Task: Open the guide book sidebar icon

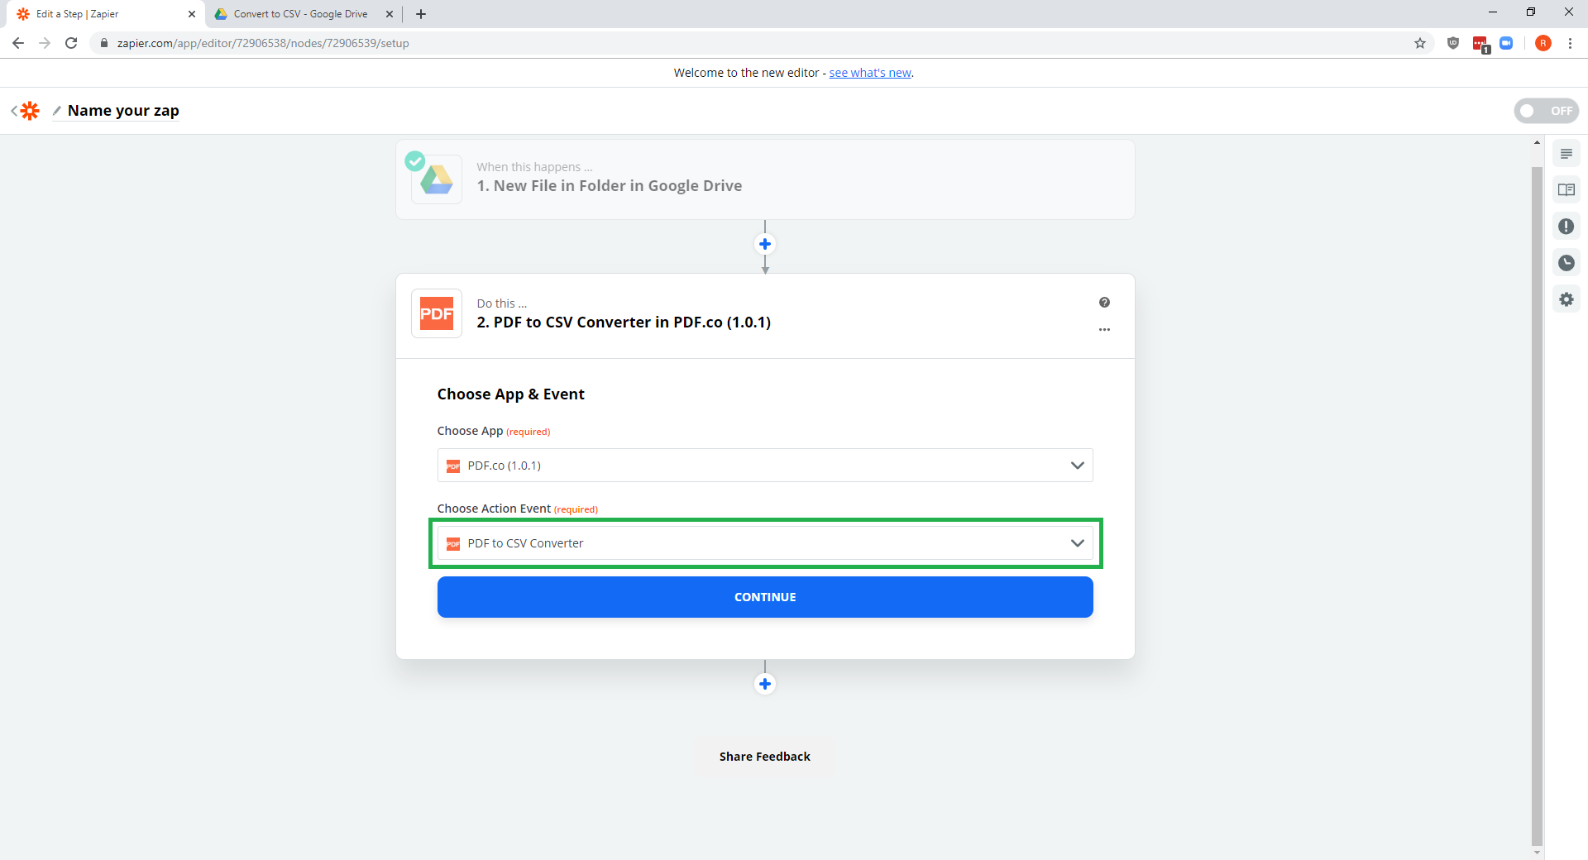Action: point(1566,190)
